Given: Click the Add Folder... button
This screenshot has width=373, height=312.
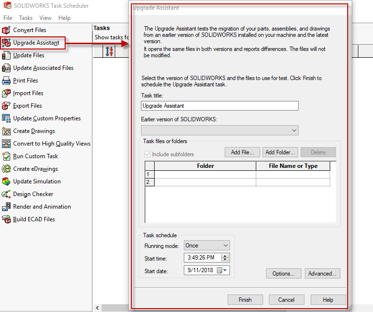Looking at the screenshot, I should coord(280,152).
